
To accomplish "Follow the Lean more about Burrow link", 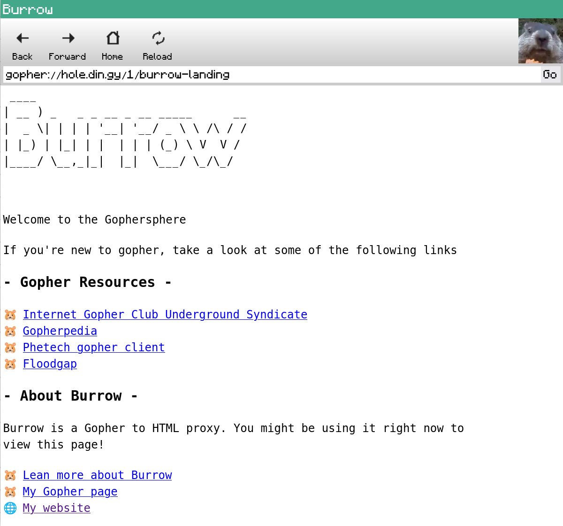I will tap(97, 475).
